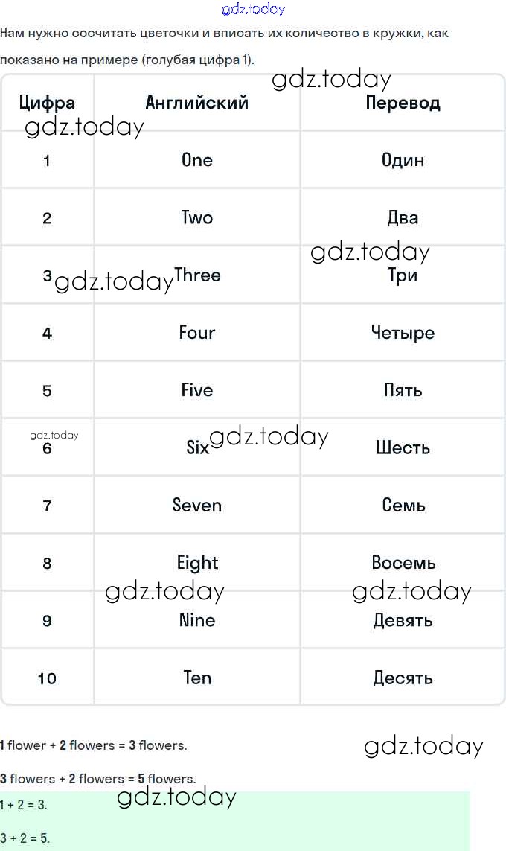Click the translation "Четыре"
This screenshot has width=506, height=851.
[403, 333]
